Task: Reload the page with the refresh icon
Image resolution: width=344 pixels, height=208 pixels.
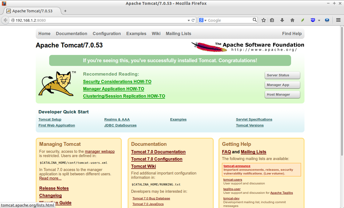Action: (193, 20)
